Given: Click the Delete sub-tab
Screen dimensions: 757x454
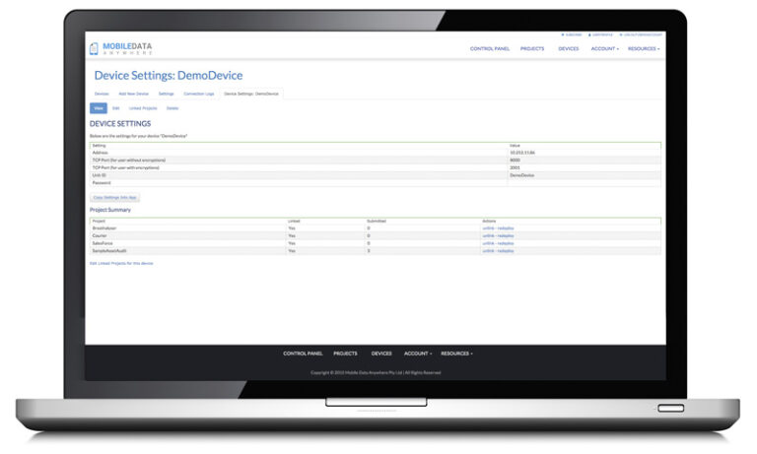Looking at the screenshot, I should pos(172,108).
